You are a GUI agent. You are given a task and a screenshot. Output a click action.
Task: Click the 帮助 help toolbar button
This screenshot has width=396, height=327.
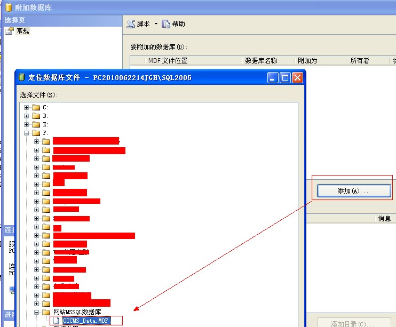coord(173,24)
